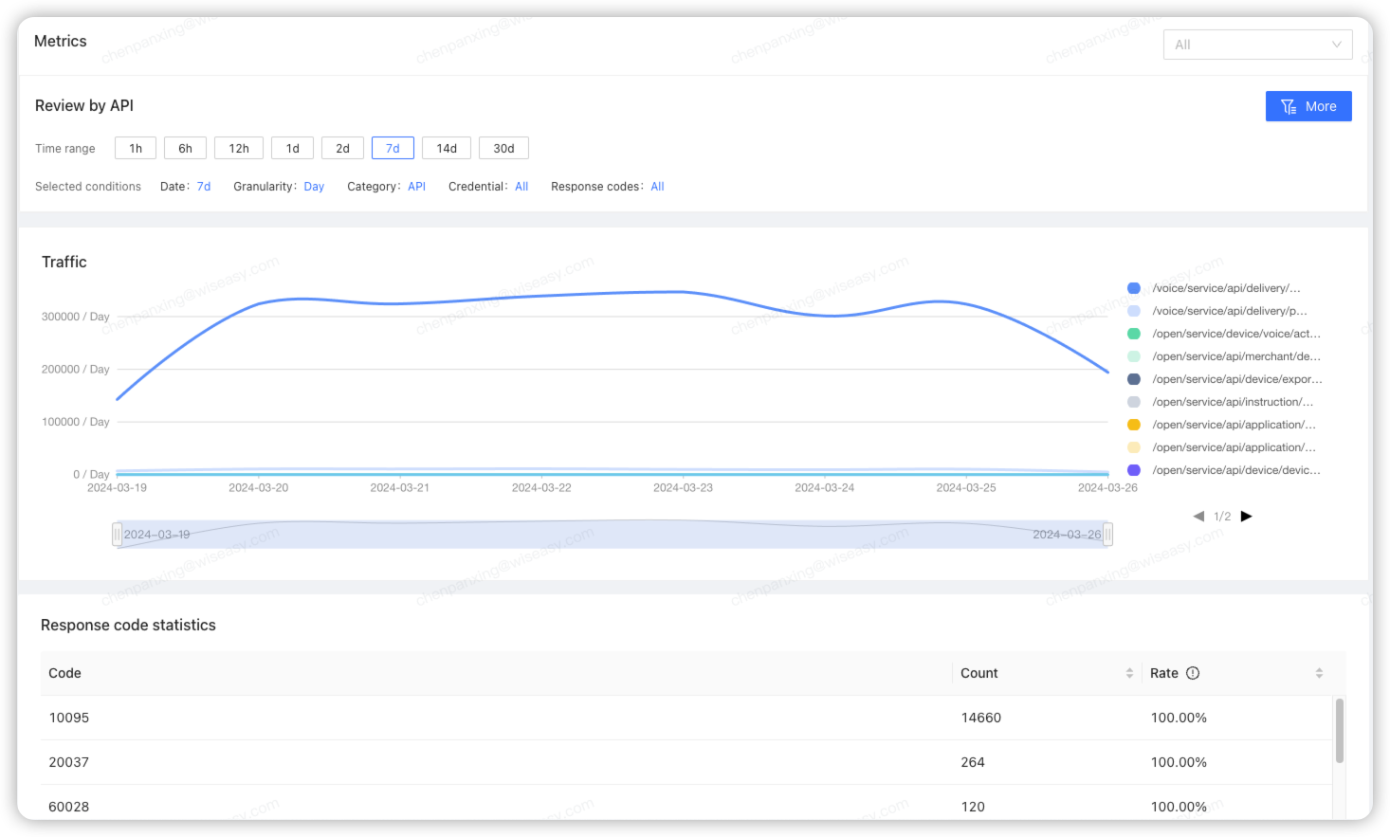Viewport: 1390px width, 837px height.
Task: Select the 1h time range
Action: pyautogui.click(x=136, y=148)
